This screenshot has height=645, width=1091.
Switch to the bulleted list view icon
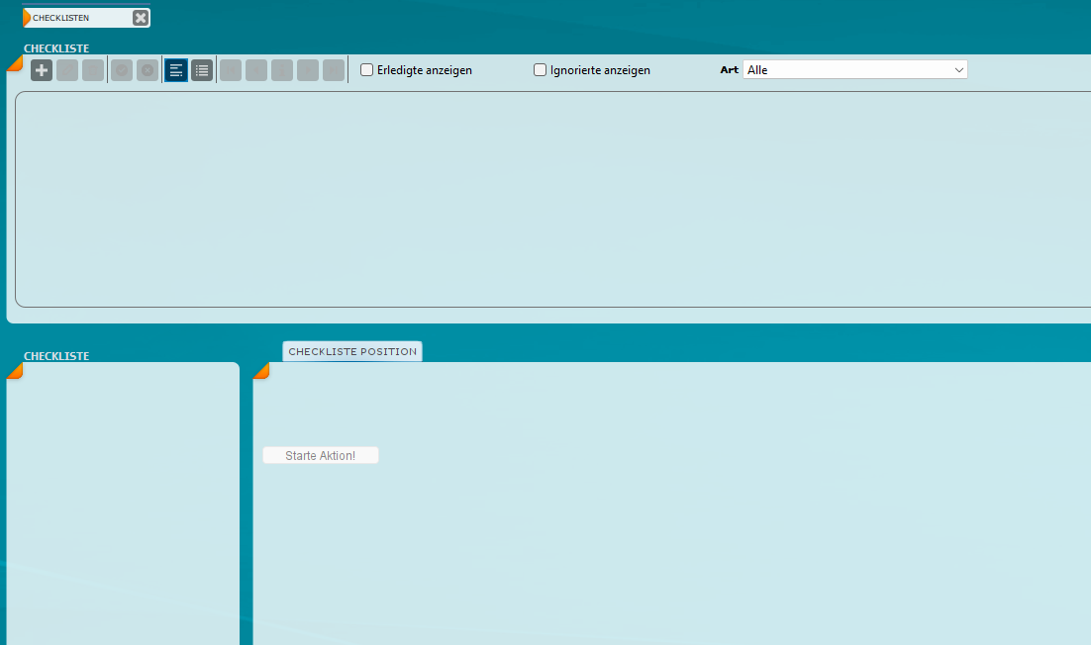click(202, 70)
